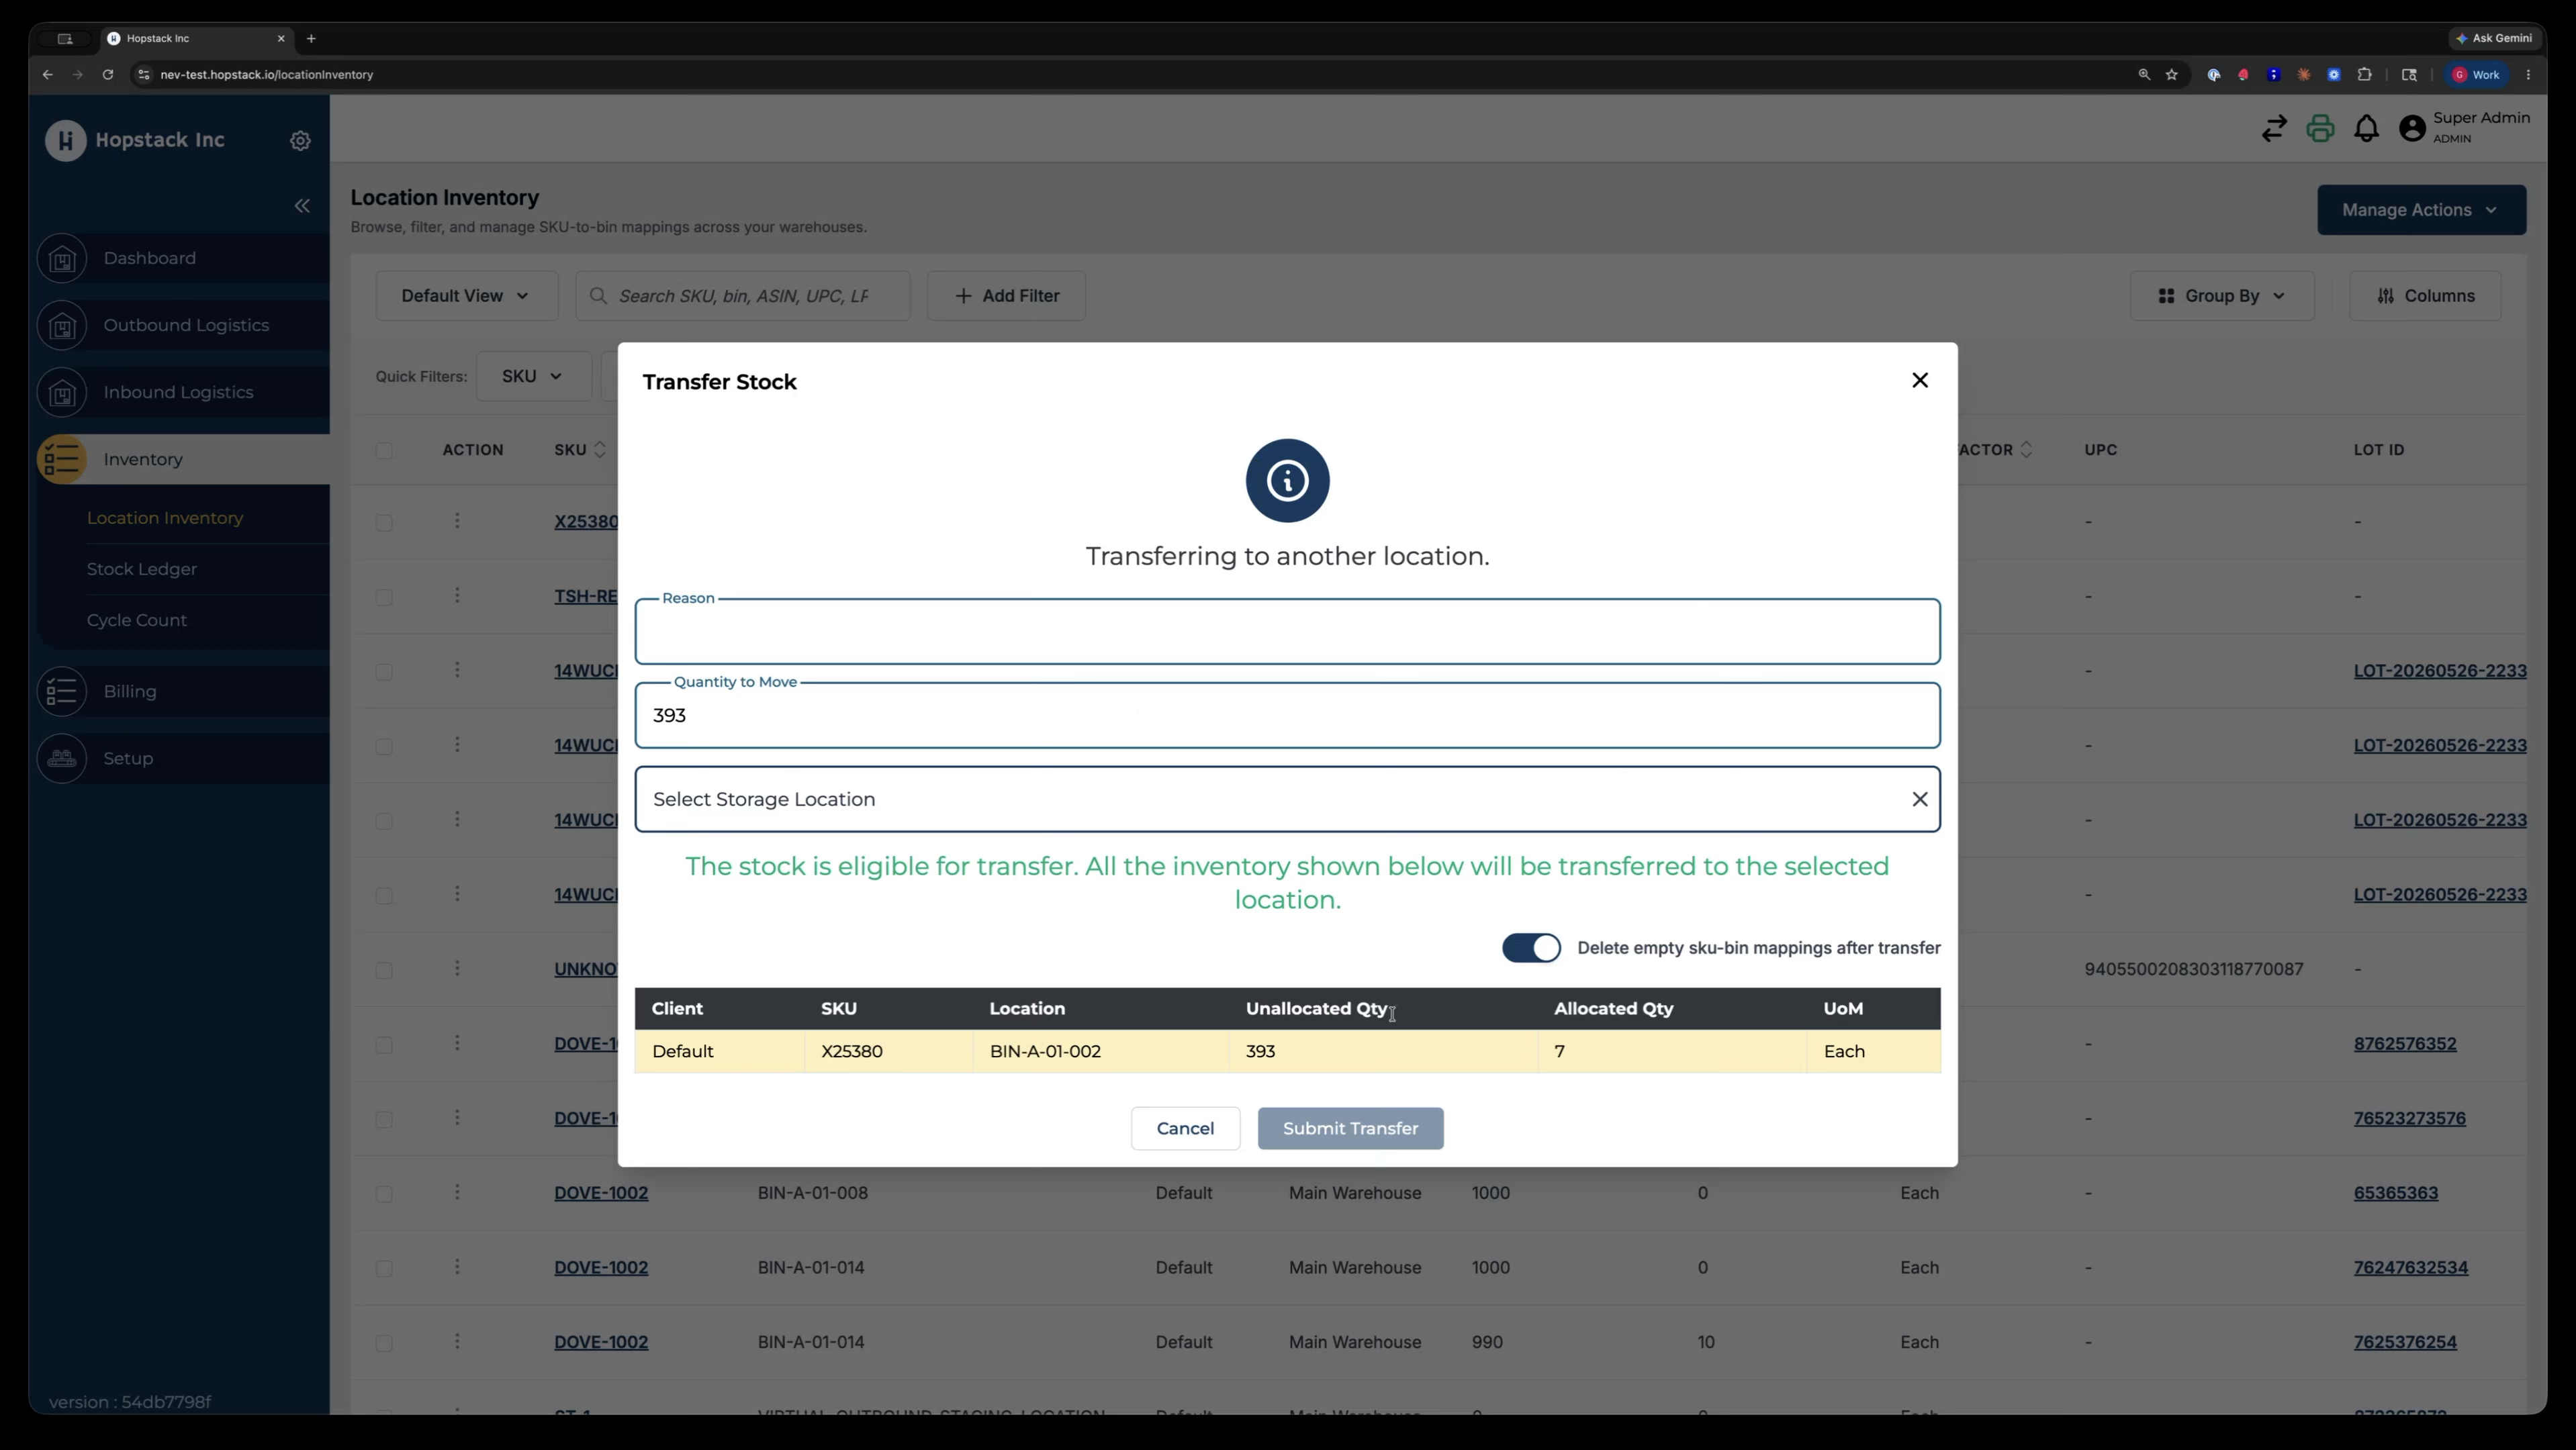Open lot link 8762576352
Screen dimensions: 2576x1450
point(2404,1043)
